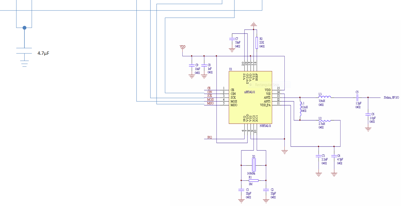
Task: Click the 1.5pF capacitor value
Action: (358, 103)
